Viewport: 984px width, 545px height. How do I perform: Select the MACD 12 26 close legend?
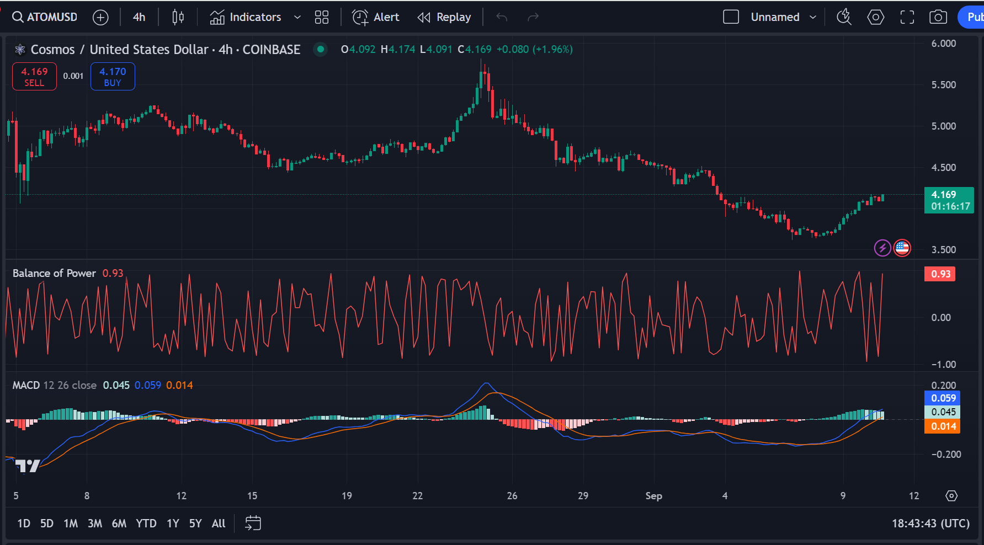tap(54, 385)
